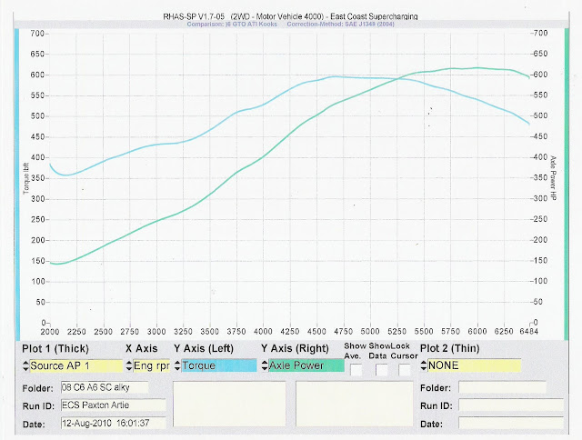582x440 pixels.
Task: Change the X Axis Eng rpm selector
Action: [150, 365]
